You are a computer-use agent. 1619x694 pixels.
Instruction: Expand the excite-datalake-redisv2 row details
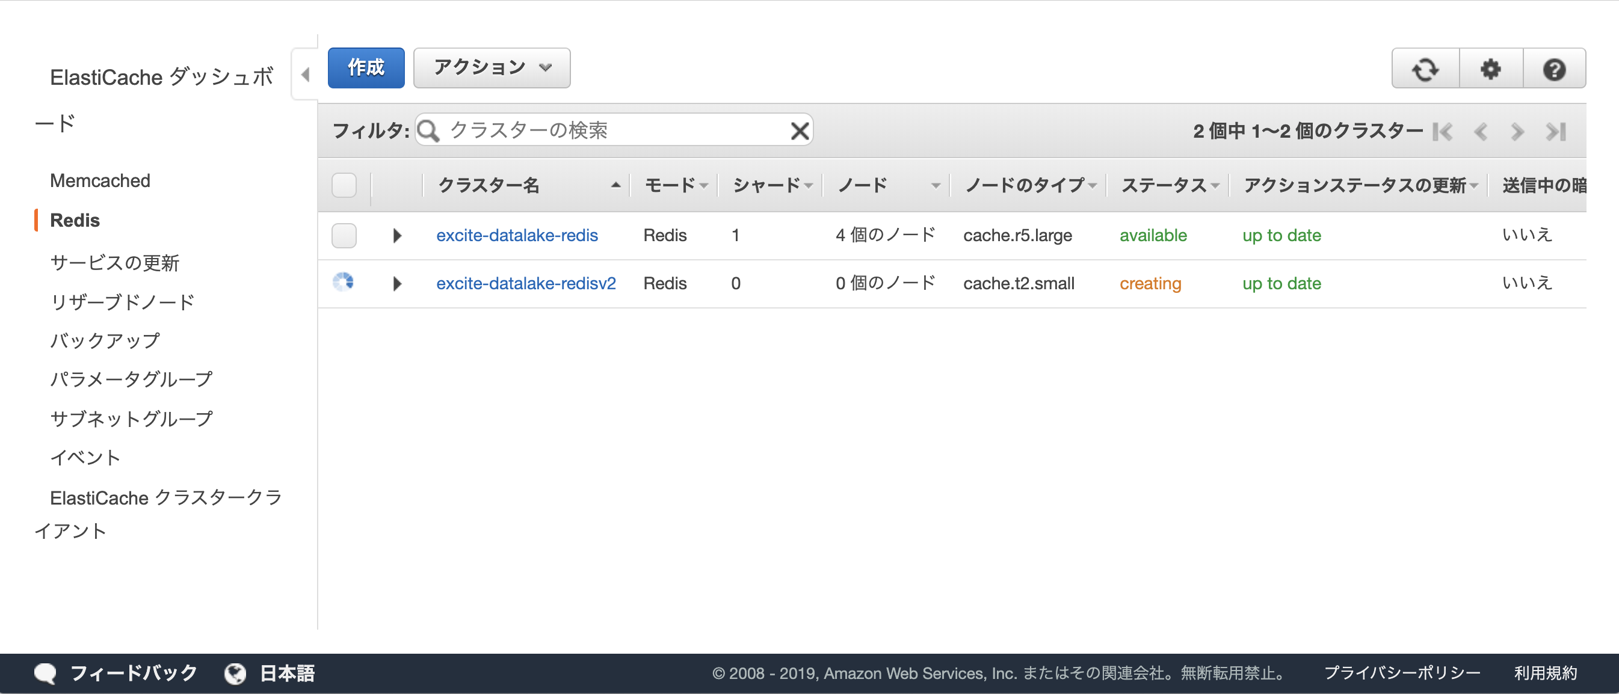[396, 283]
